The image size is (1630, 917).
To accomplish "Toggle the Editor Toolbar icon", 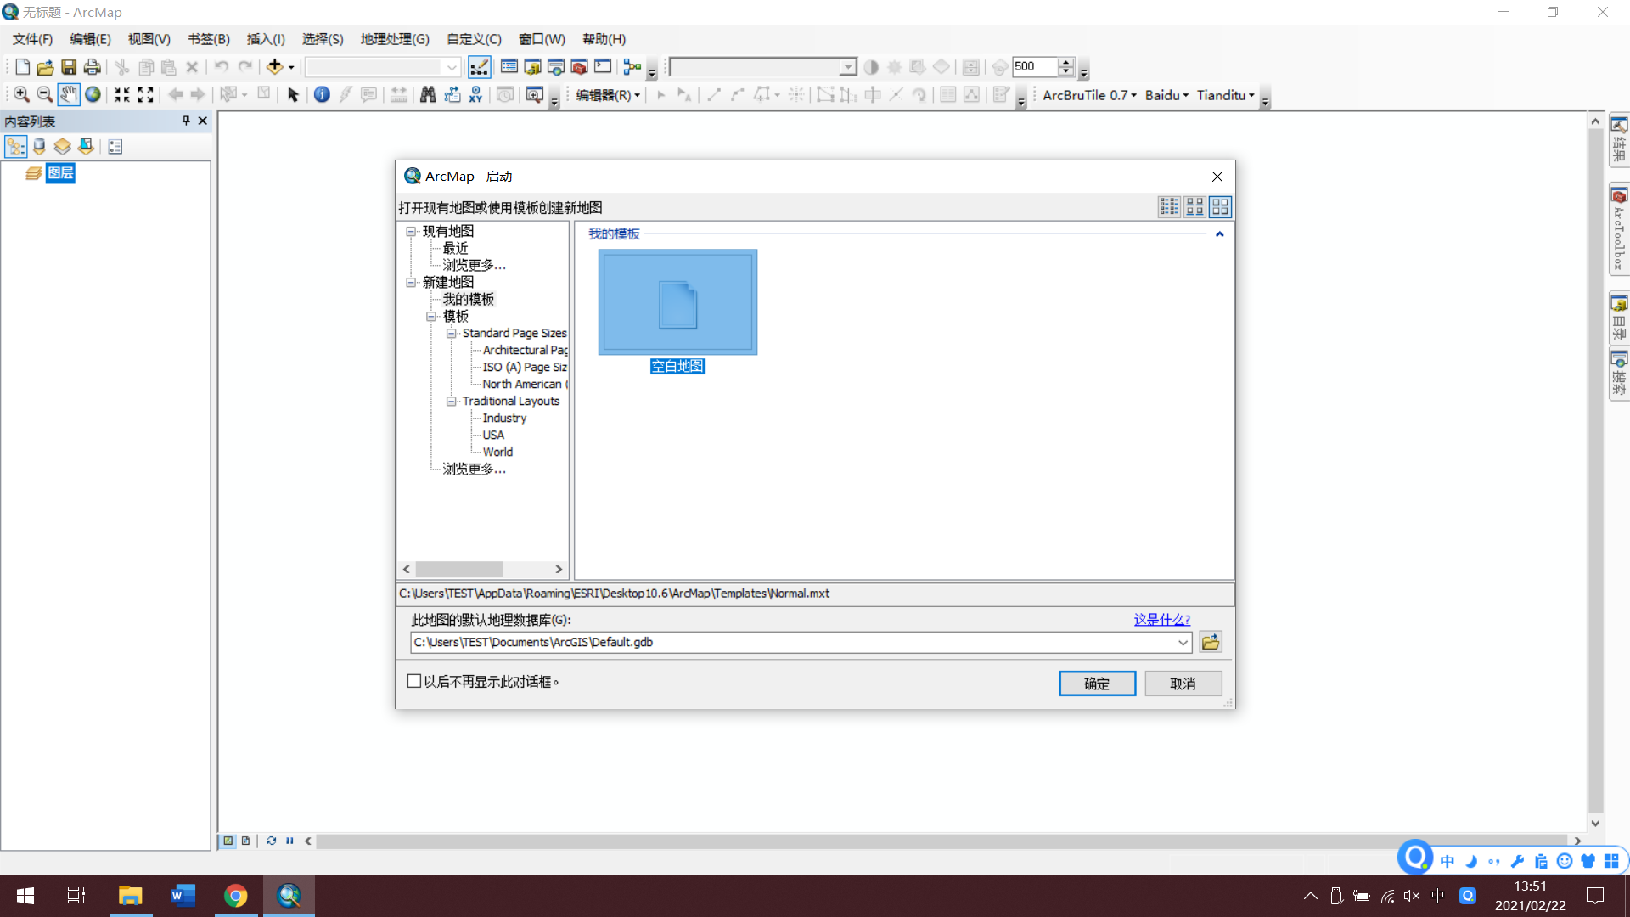I will (x=479, y=67).
